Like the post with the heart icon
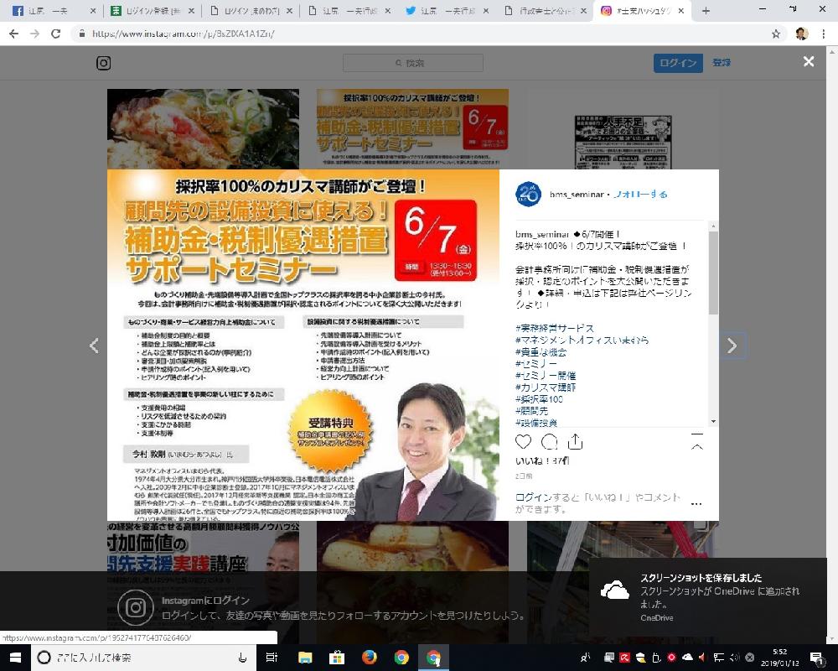The height and width of the screenshot is (671, 838). point(523,442)
